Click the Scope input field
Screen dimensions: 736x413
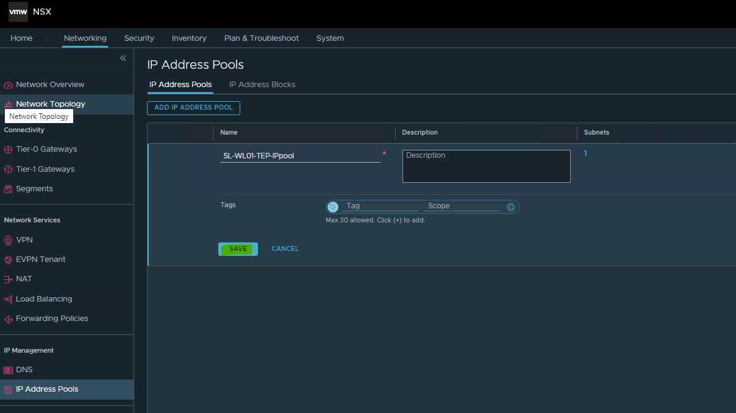(461, 206)
